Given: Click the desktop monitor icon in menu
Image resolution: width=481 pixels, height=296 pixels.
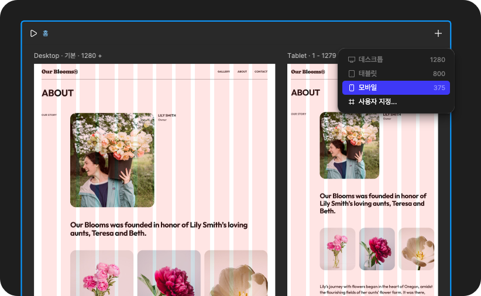Looking at the screenshot, I should [352, 60].
